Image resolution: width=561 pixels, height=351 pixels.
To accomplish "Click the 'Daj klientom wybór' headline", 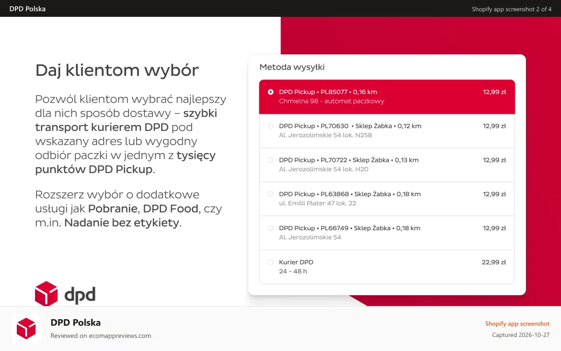I will click(117, 70).
